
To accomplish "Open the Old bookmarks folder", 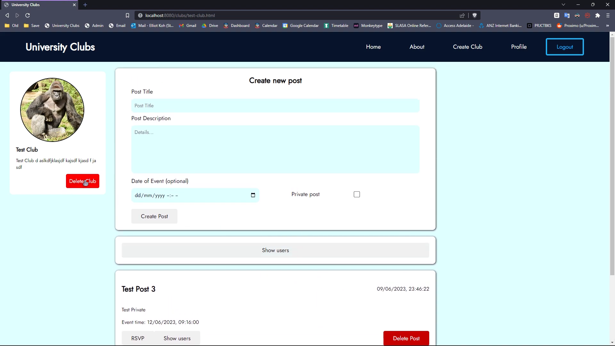I will coord(12,26).
